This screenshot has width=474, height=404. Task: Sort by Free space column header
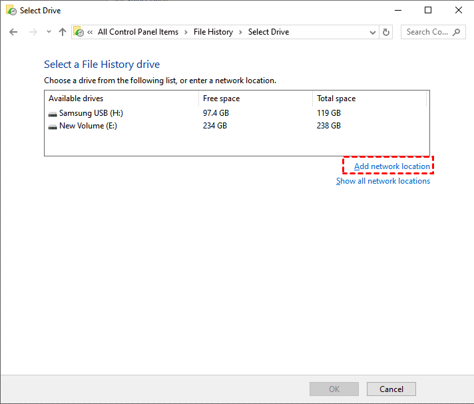tap(256, 99)
